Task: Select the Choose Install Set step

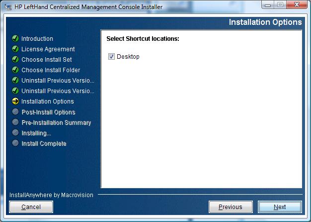Action: point(47,59)
